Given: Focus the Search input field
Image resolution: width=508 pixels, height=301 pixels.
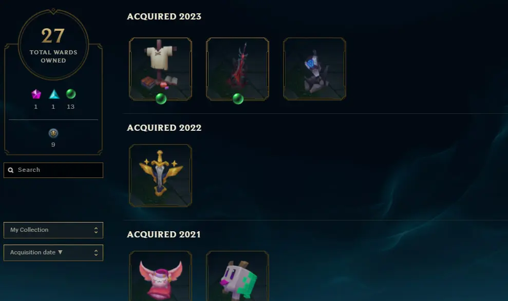Looking at the screenshot, I should (x=53, y=170).
